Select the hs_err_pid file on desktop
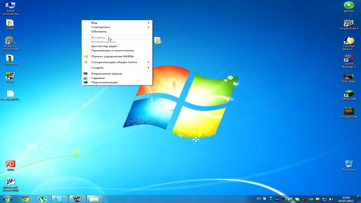The image size is (361, 203). 10,95
